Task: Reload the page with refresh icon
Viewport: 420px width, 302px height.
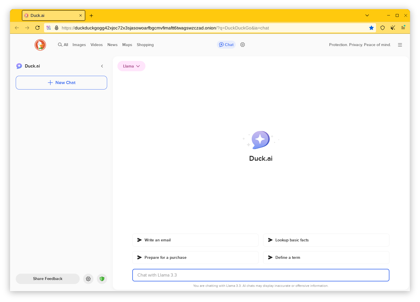Action: (x=37, y=28)
